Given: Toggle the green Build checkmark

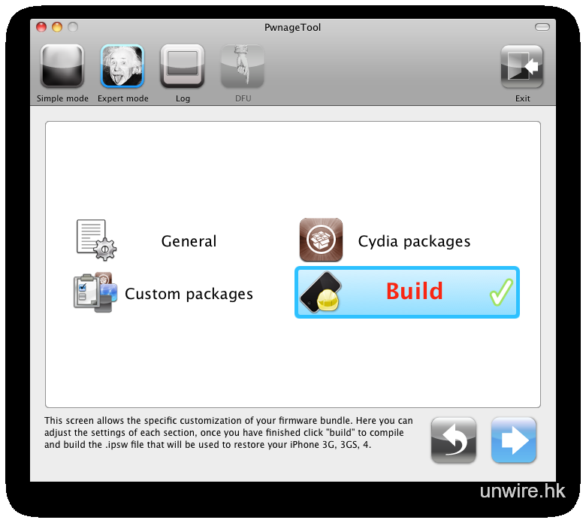Looking at the screenshot, I should pos(501,292).
